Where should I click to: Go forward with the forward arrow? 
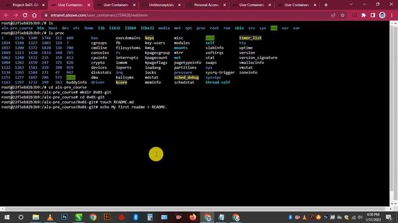click(x=16, y=15)
